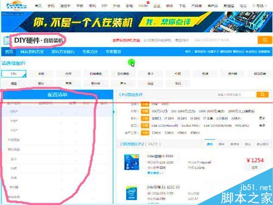
Task: Open 笔记本 in the top navigation
Action: (65, 6)
